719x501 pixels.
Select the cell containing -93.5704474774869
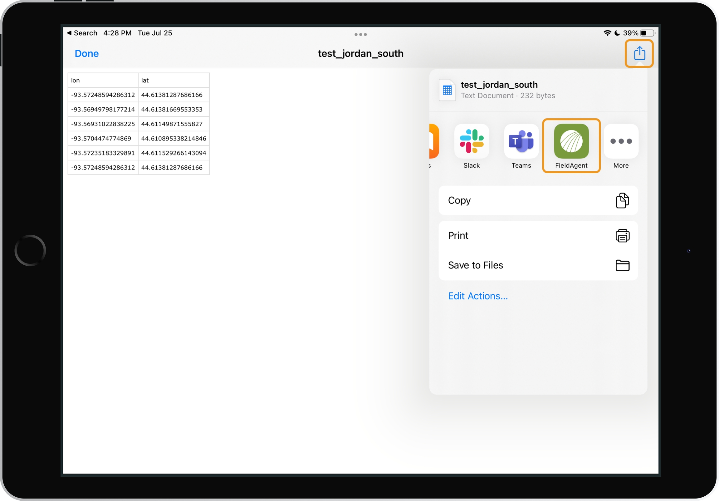point(103,139)
